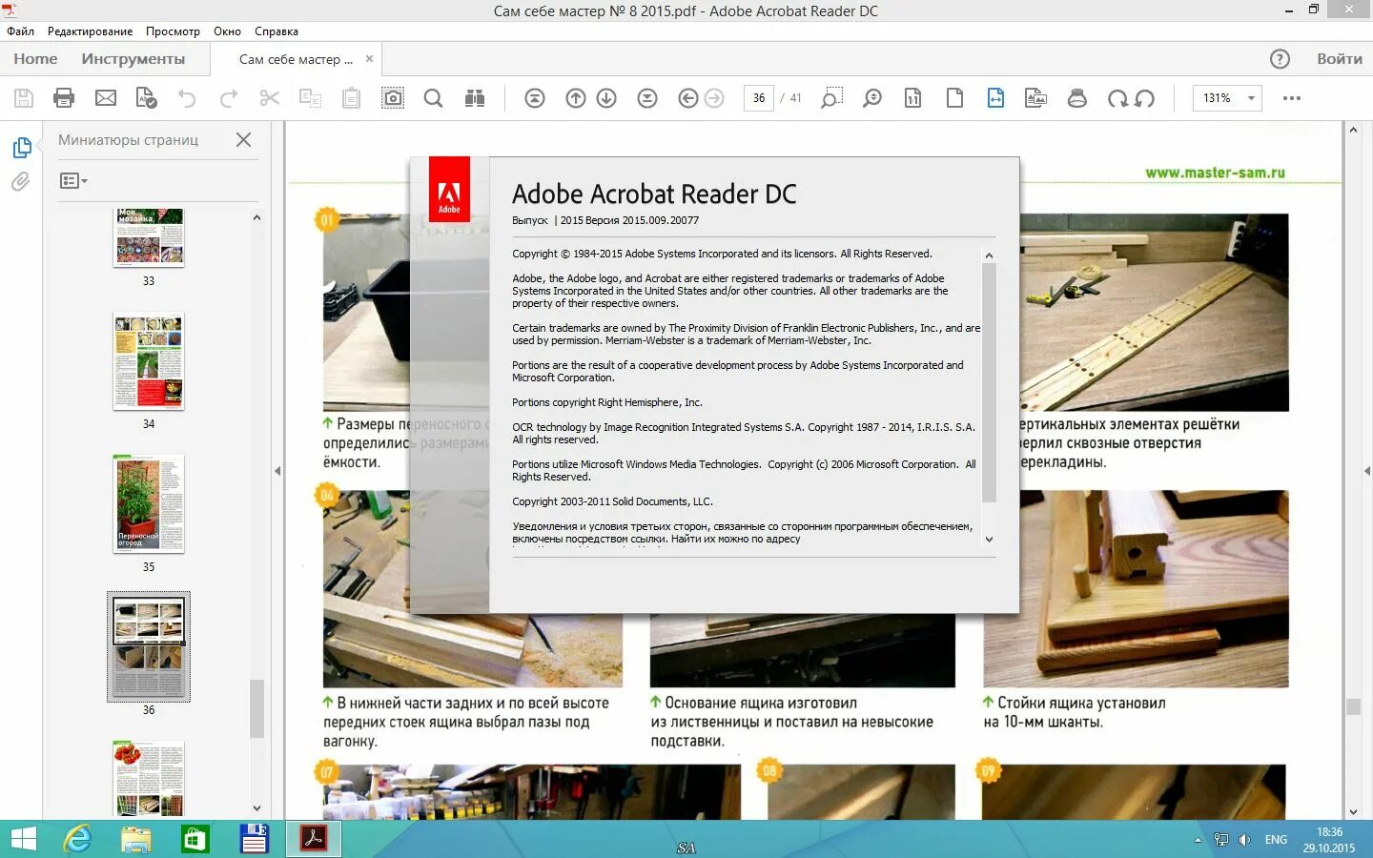The height and width of the screenshot is (858, 1373).
Task: Click ENG language indicator in tray
Action: tap(1276, 840)
